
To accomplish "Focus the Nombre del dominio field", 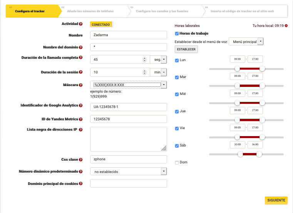I will click(128, 47).
